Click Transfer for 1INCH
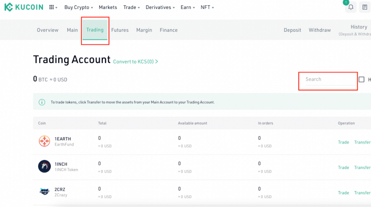Screen dimensions: 371x207 tap(362, 167)
